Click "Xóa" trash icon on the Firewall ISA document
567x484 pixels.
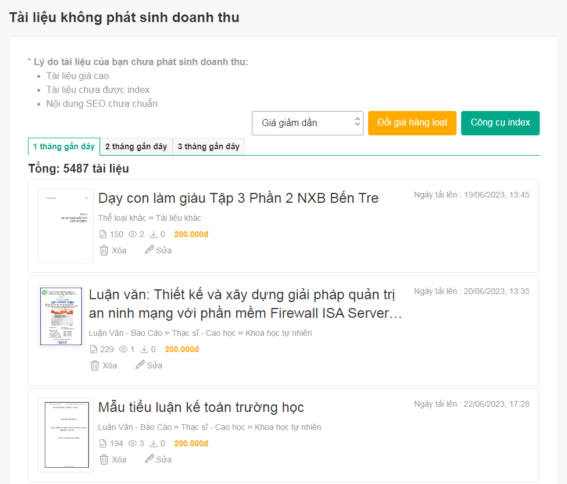[x=95, y=365]
